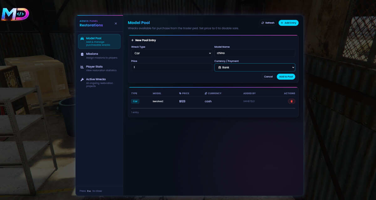Focus the Model Name input field
376x200 pixels.
(x=254, y=53)
